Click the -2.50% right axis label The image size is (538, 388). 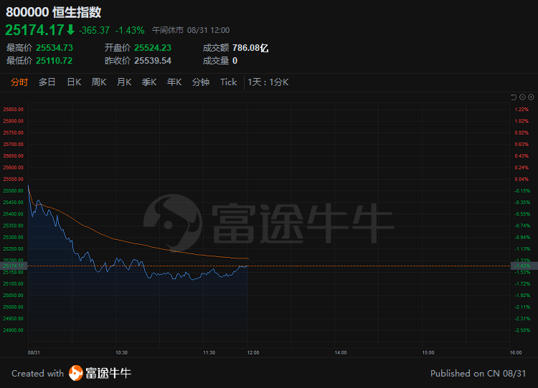coord(522,330)
